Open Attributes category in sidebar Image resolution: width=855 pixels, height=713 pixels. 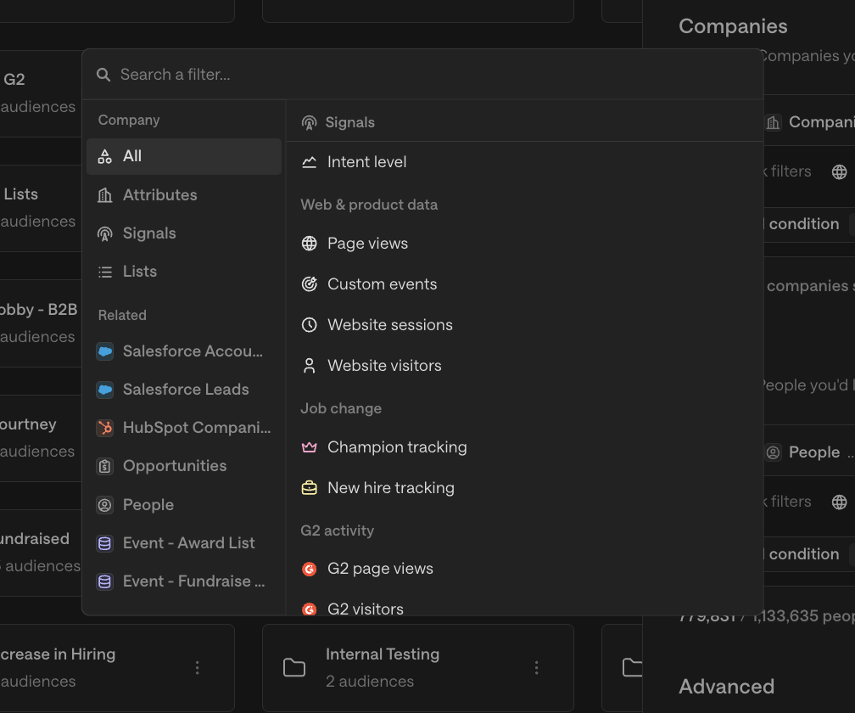(184, 194)
